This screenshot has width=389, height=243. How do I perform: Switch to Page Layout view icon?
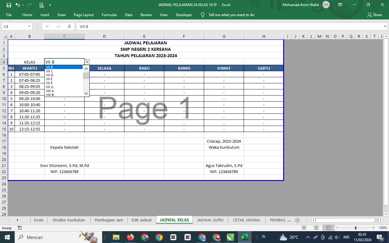tap(316, 228)
